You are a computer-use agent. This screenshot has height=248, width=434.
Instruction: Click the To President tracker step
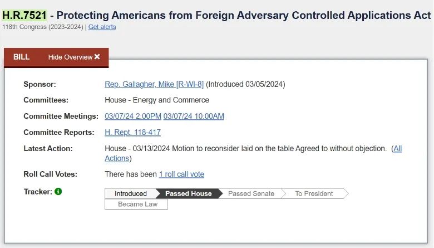tap(314, 194)
